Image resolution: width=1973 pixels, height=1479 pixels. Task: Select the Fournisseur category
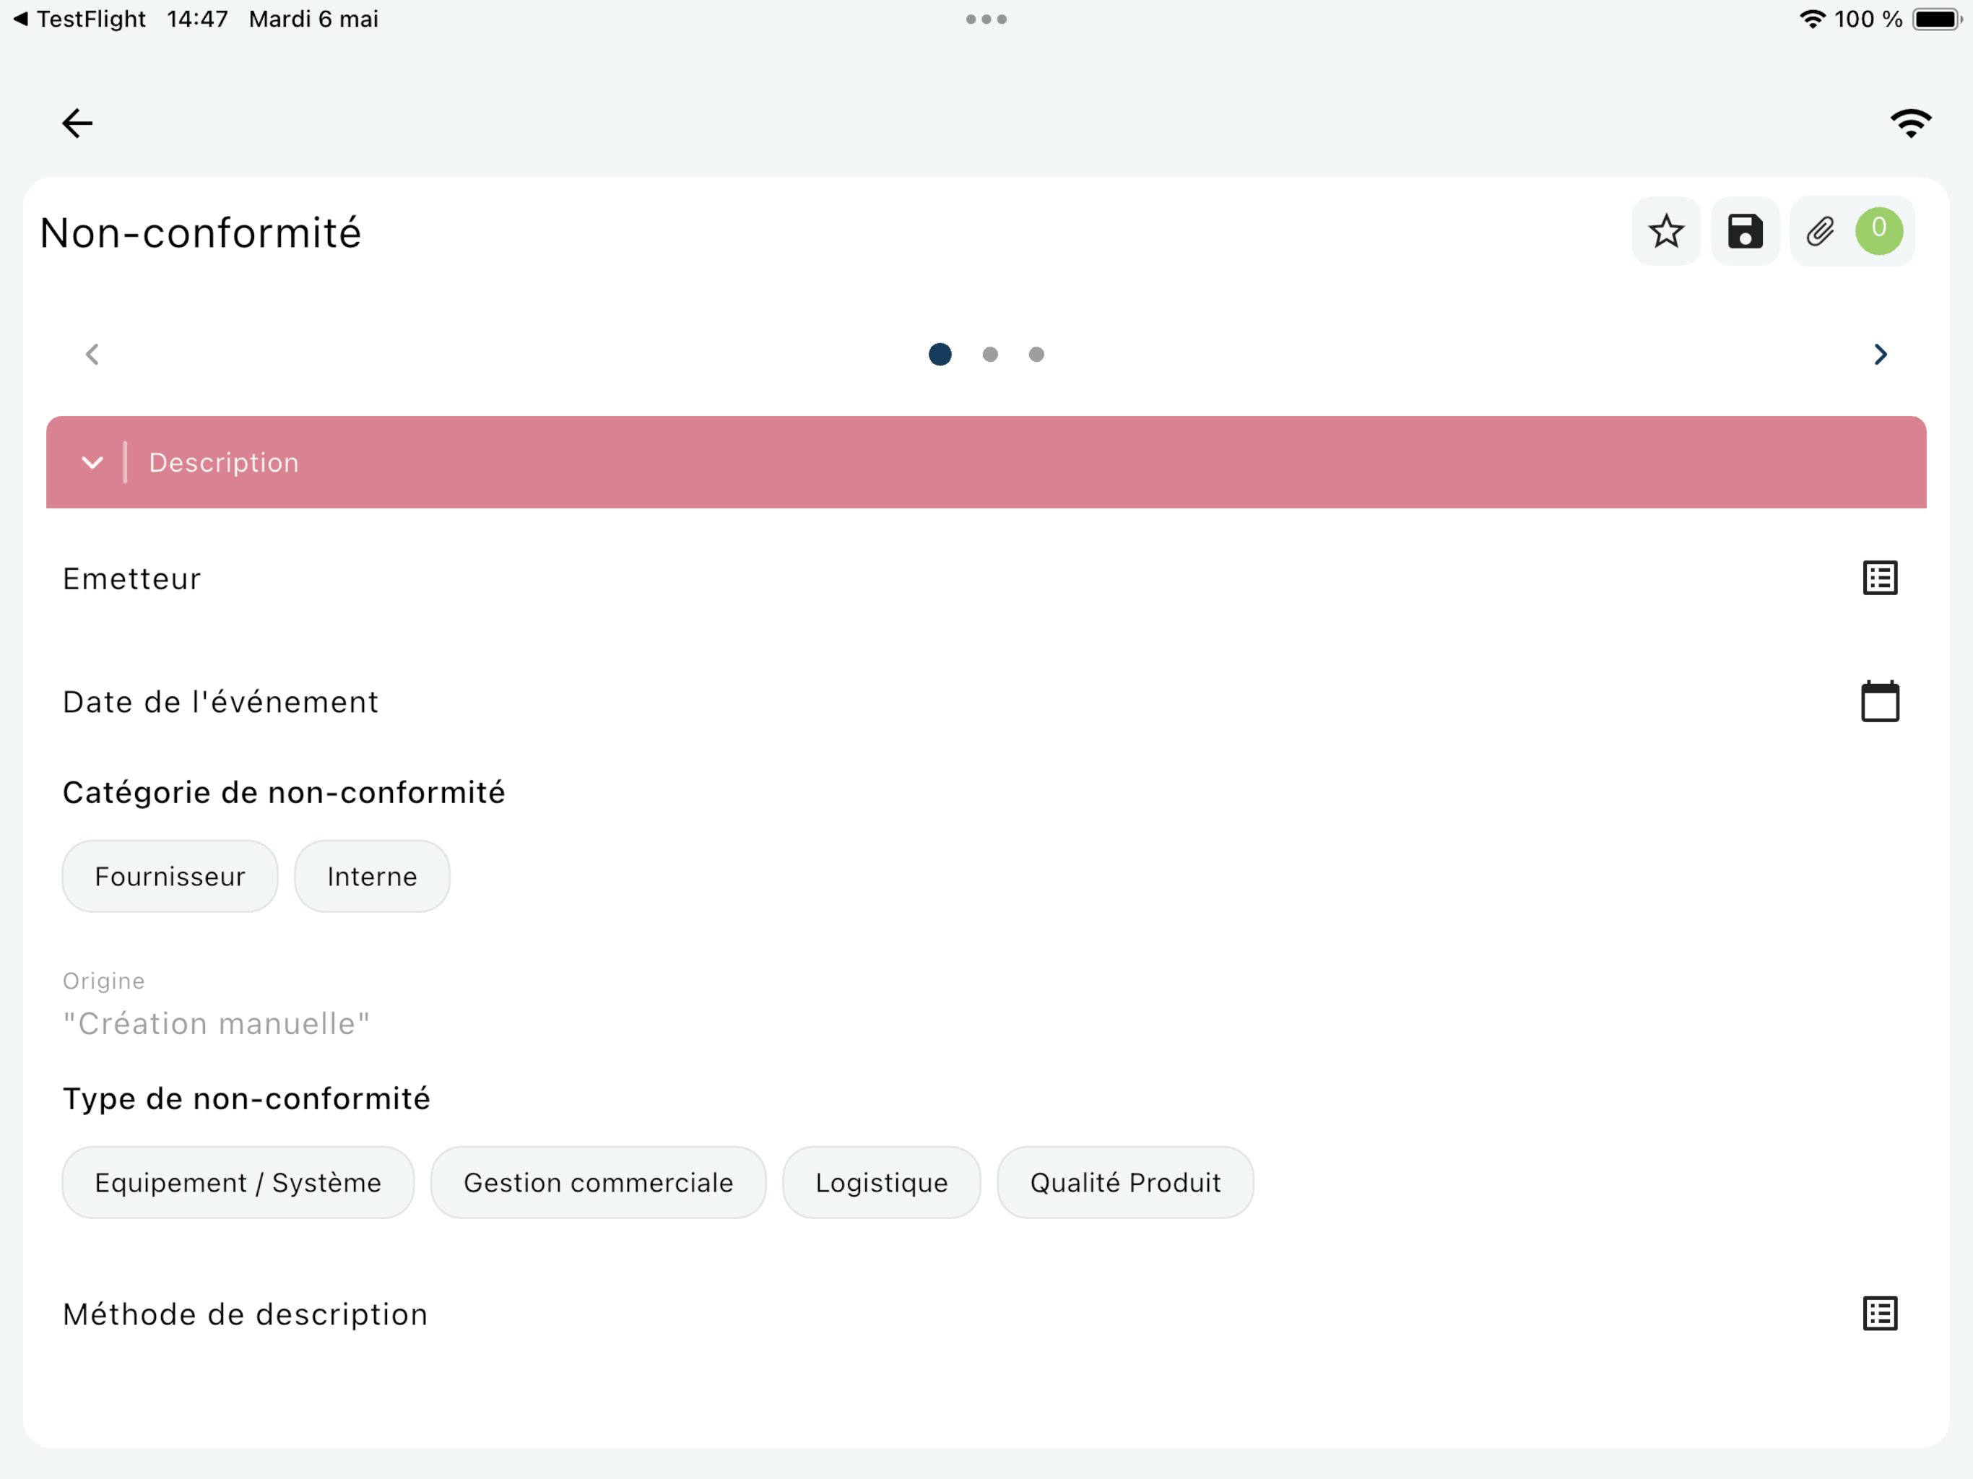pos(170,876)
